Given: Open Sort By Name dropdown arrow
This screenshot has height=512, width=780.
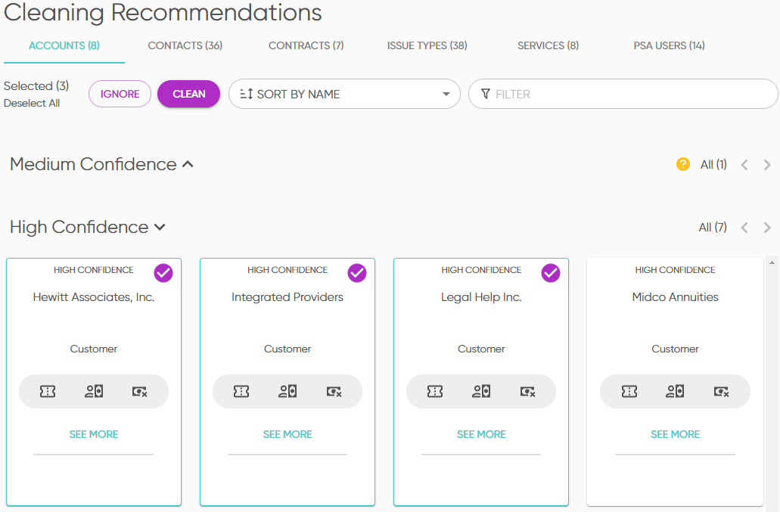Looking at the screenshot, I should click(446, 94).
